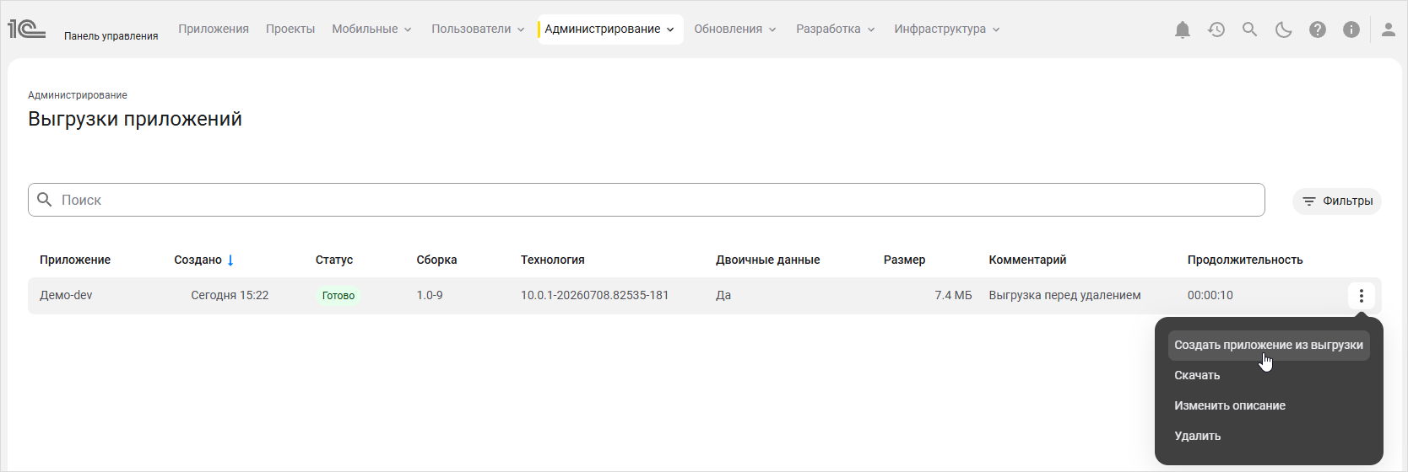The height and width of the screenshot is (472, 1408).
Task: Expand the Разработка dropdown
Action: [x=835, y=29]
